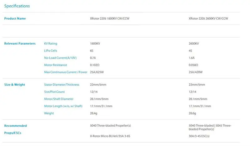250x146 pixels.
Task: Click the Recommended section label
Action: pyautogui.click(x=15, y=126)
